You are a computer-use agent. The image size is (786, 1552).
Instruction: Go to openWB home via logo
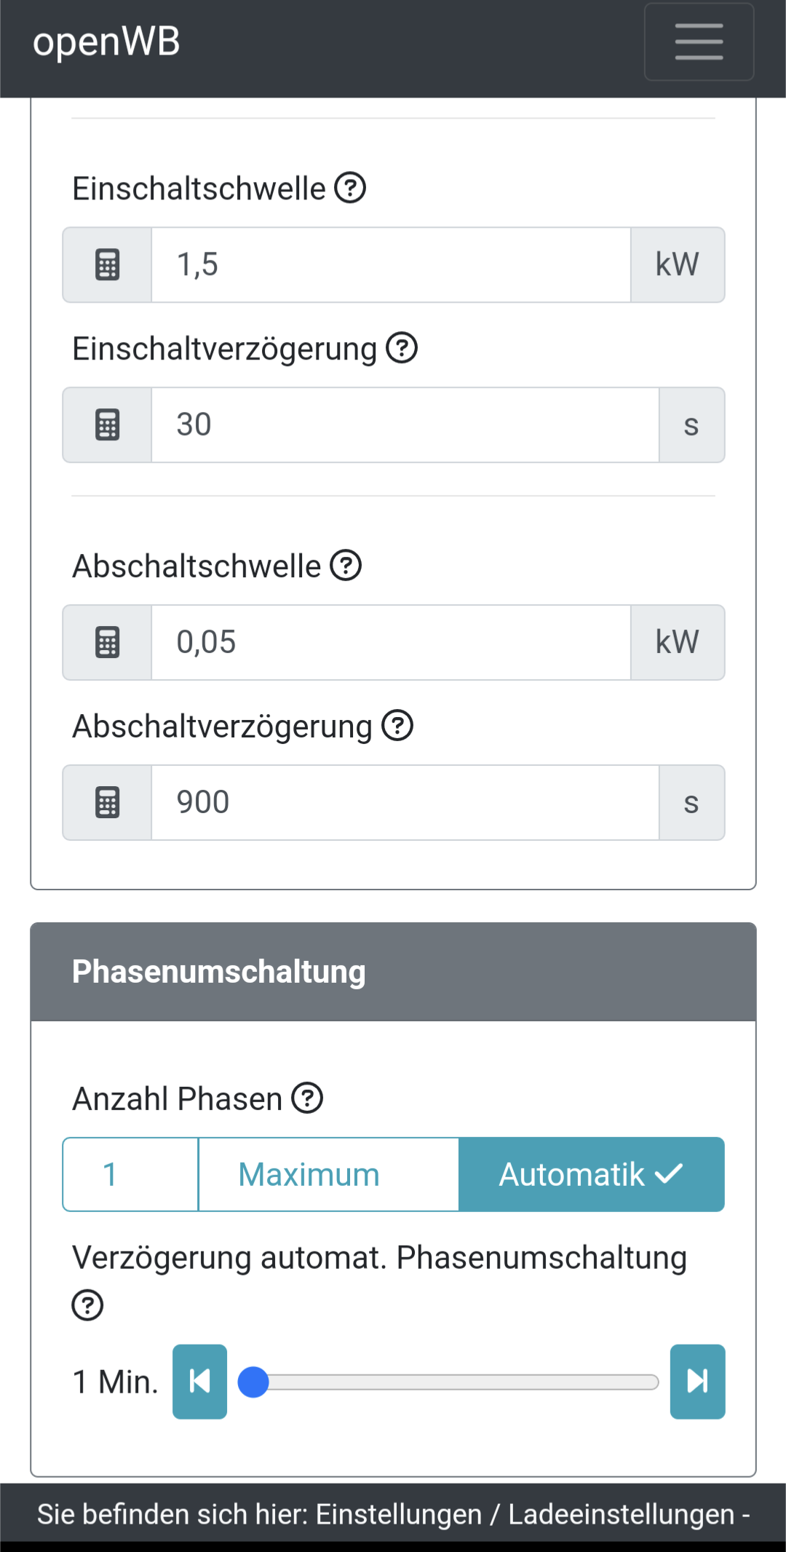(106, 41)
